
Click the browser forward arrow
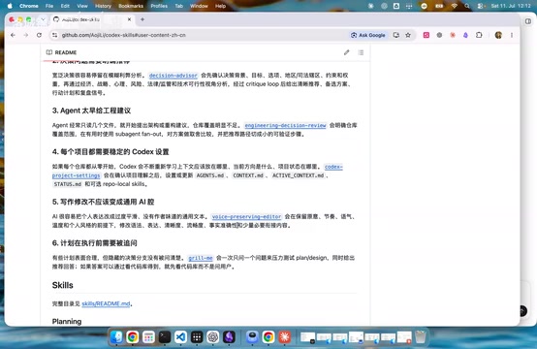(26, 35)
